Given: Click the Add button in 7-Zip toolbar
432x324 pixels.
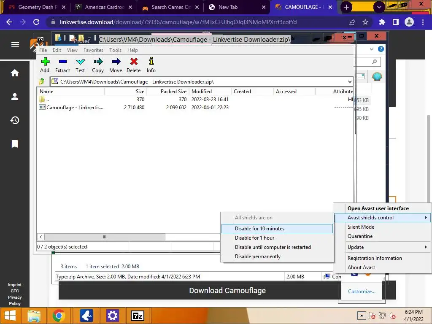Looking at the screenshot, I should pyautogui.click(x=45, y=65).
